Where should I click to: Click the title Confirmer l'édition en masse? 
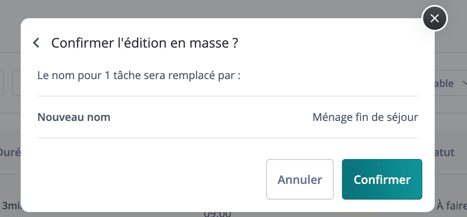144,43
